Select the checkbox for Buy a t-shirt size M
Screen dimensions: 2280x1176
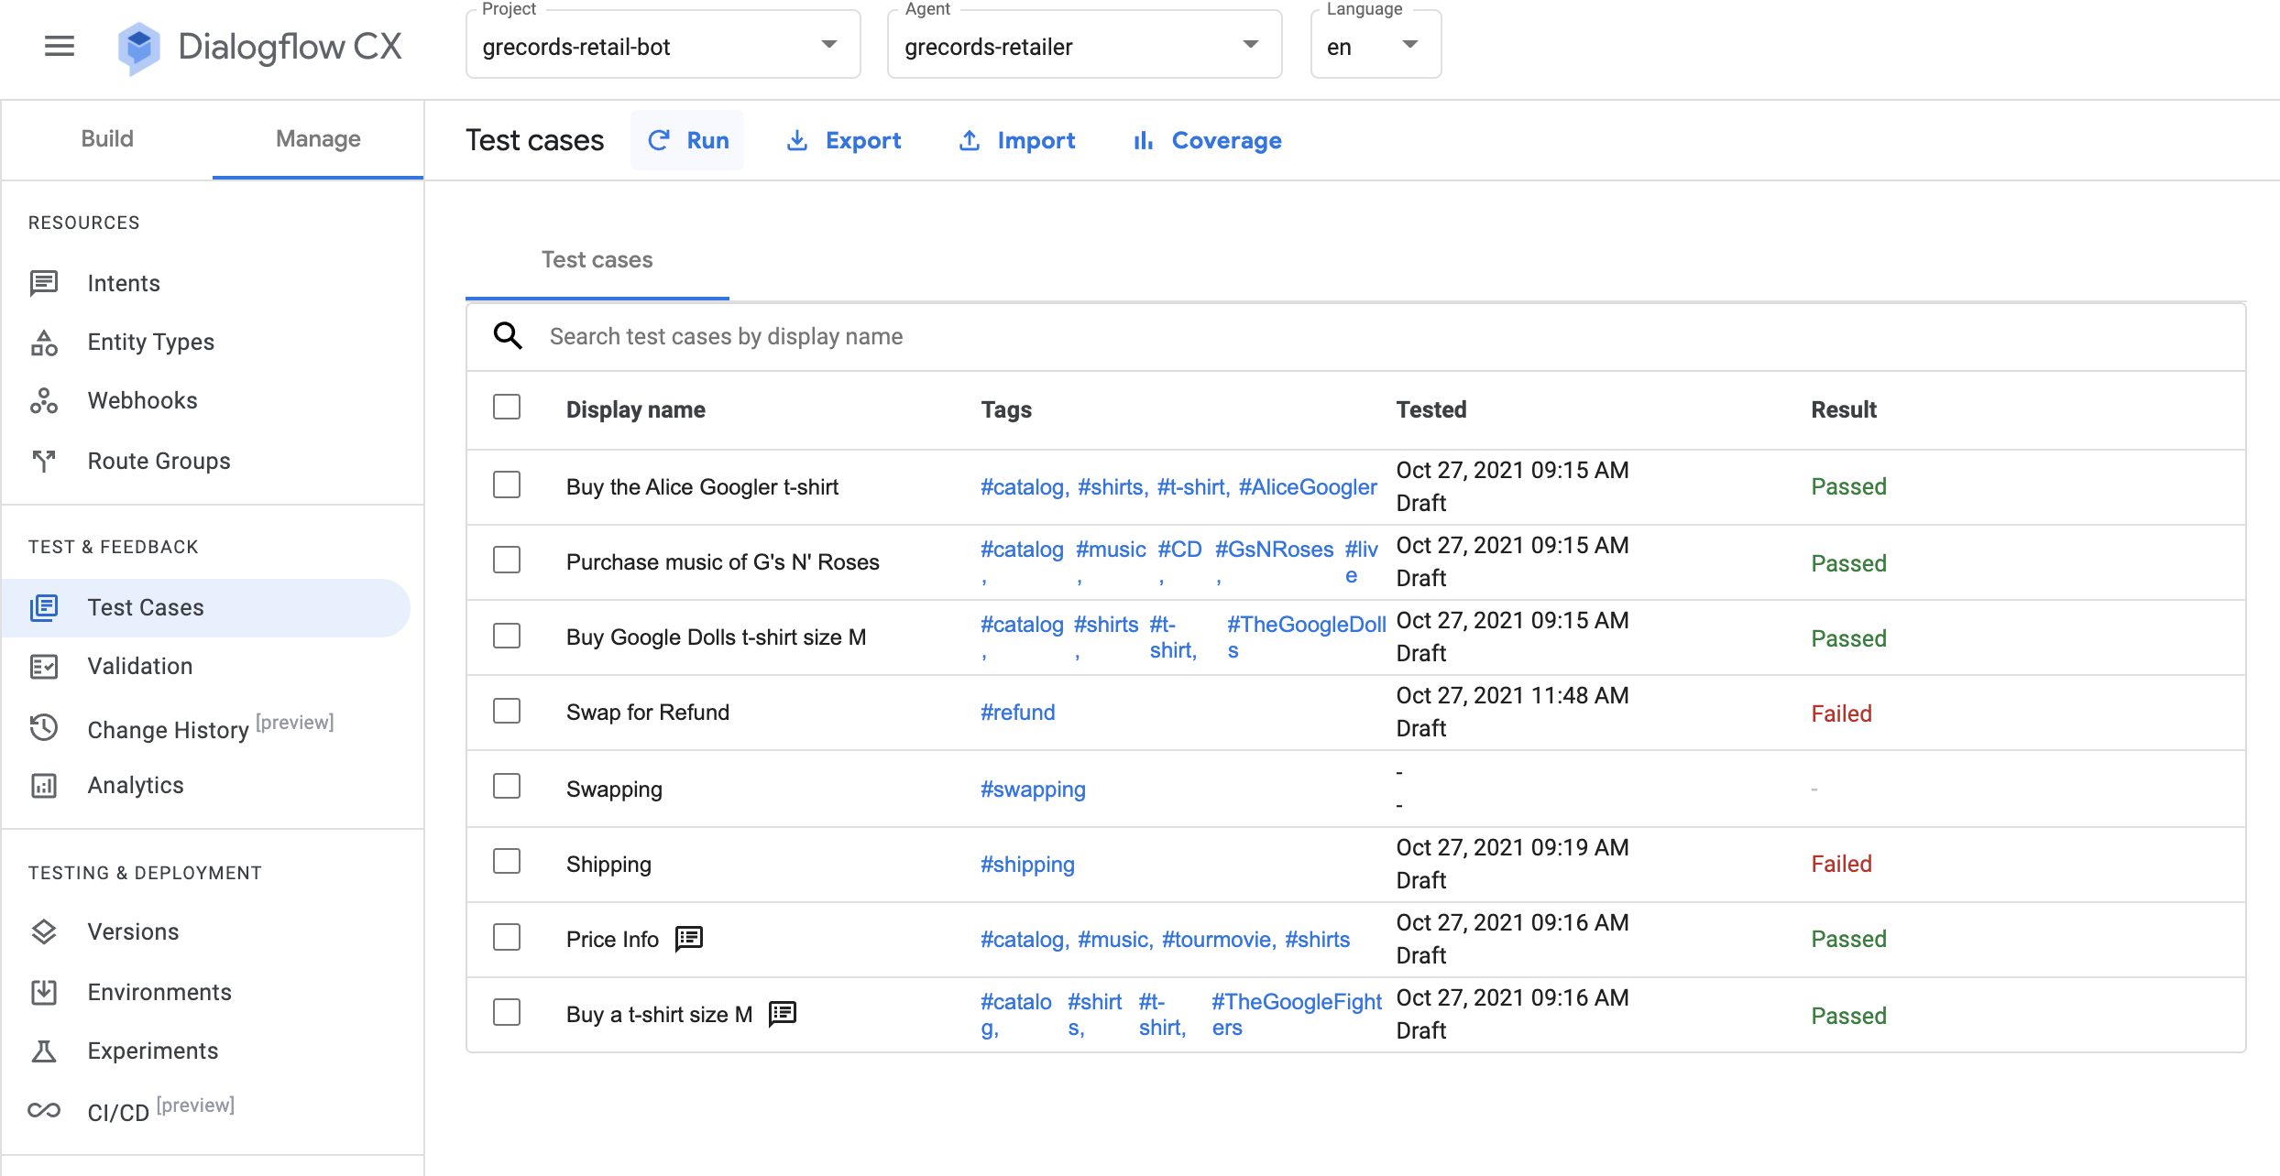[507, 1014]
